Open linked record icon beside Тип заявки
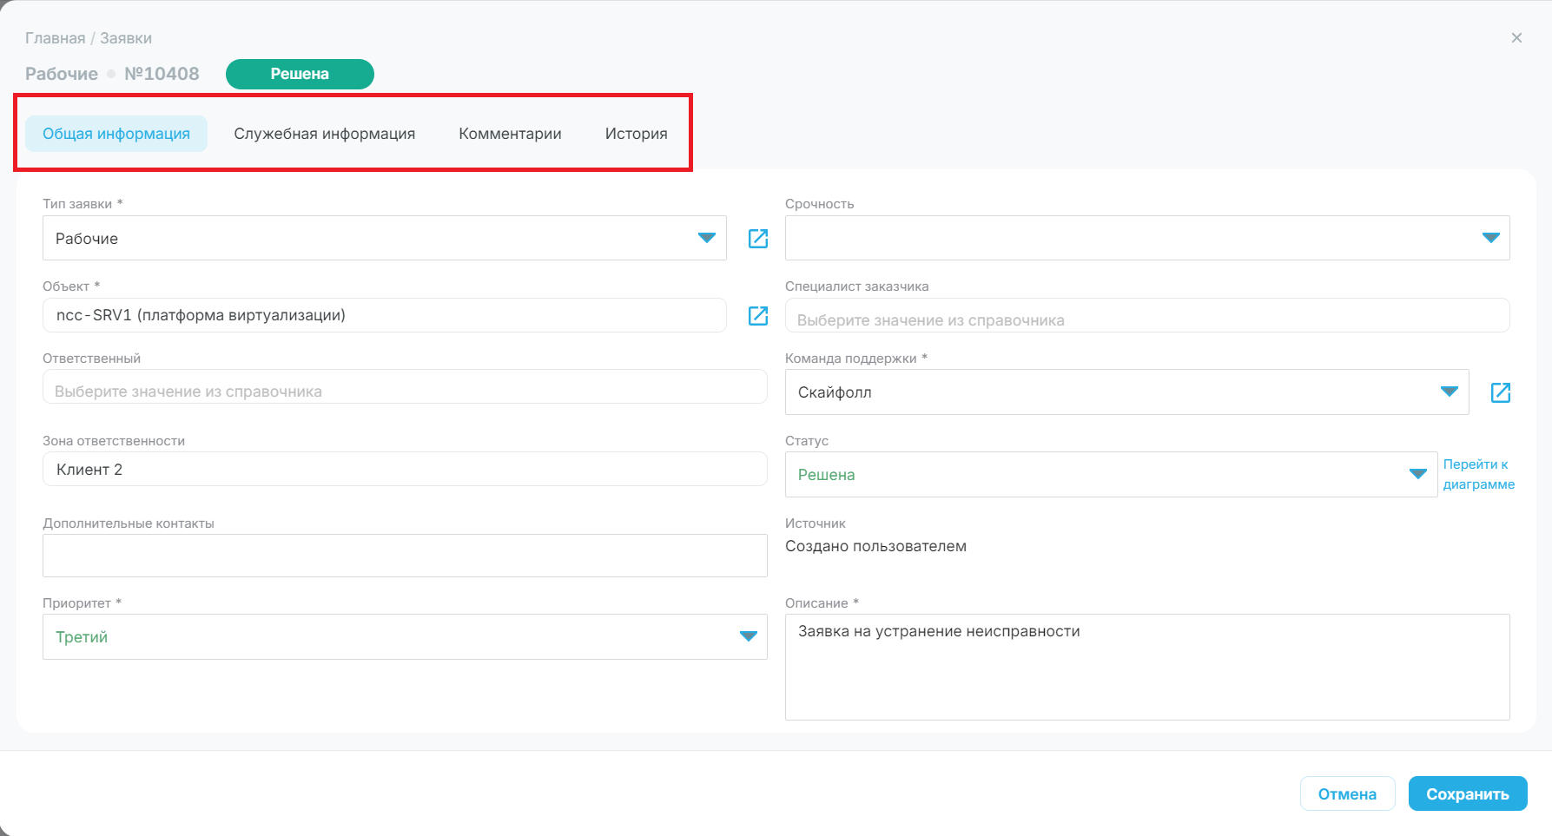This screenshot has width=1552, height=836. pos(758,239)
